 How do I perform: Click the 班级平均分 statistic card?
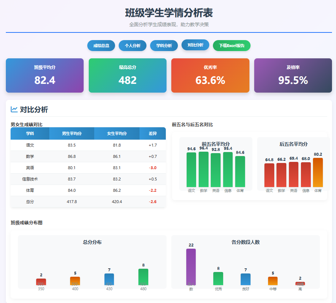44,75
